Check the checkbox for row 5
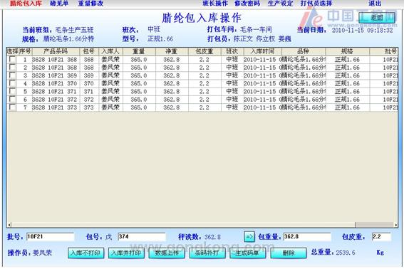The width and height of the screenshot is (404, 269). point(12,91)
